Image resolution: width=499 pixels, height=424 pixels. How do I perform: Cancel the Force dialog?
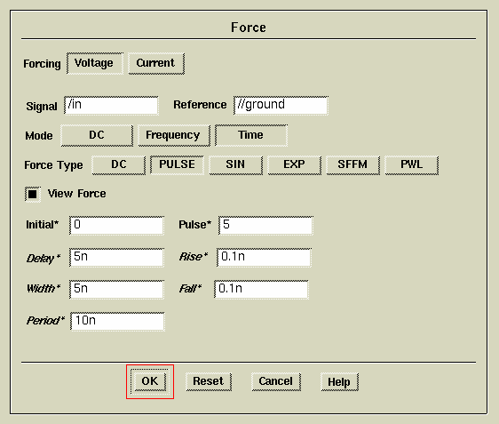(276, 381)
